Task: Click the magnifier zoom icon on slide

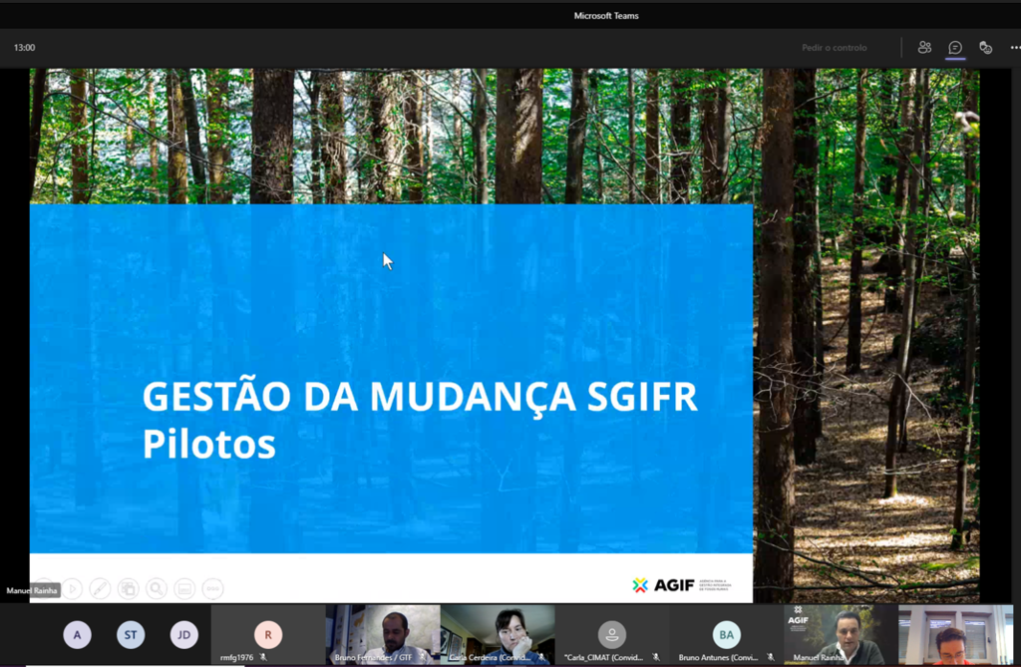Action: pyautogui.click(x=157, y=589)
